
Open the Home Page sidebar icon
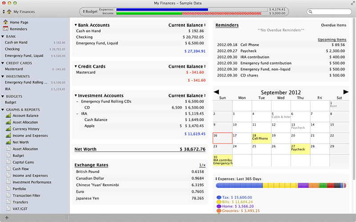point(5,22)
